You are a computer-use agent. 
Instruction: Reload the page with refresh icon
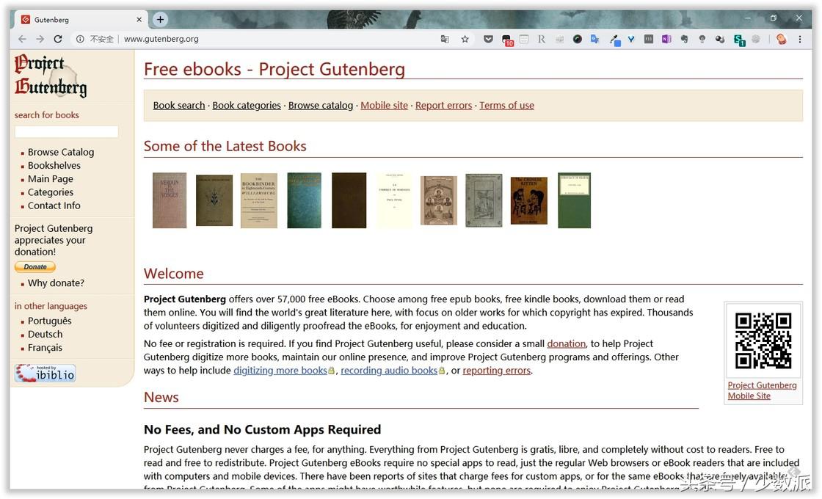(x=58, y=39)
